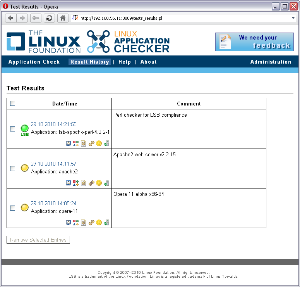Click the Comment column header

click(189, 104)
